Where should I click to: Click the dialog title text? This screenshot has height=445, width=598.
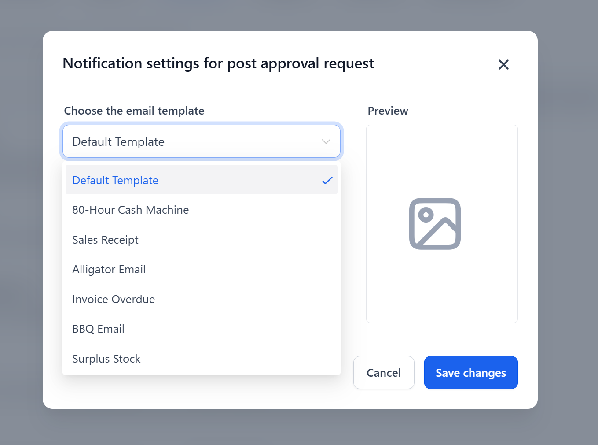point(218,63)
